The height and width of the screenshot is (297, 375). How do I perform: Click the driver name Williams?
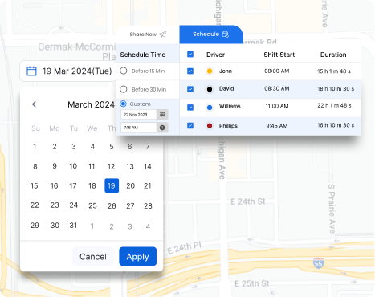click(x=230, y=106)
